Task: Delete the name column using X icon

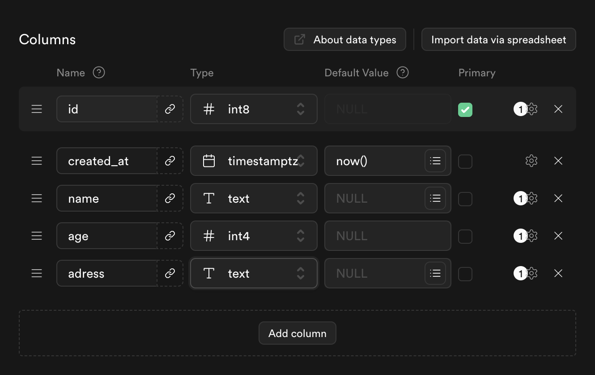Action: (558, 198)
